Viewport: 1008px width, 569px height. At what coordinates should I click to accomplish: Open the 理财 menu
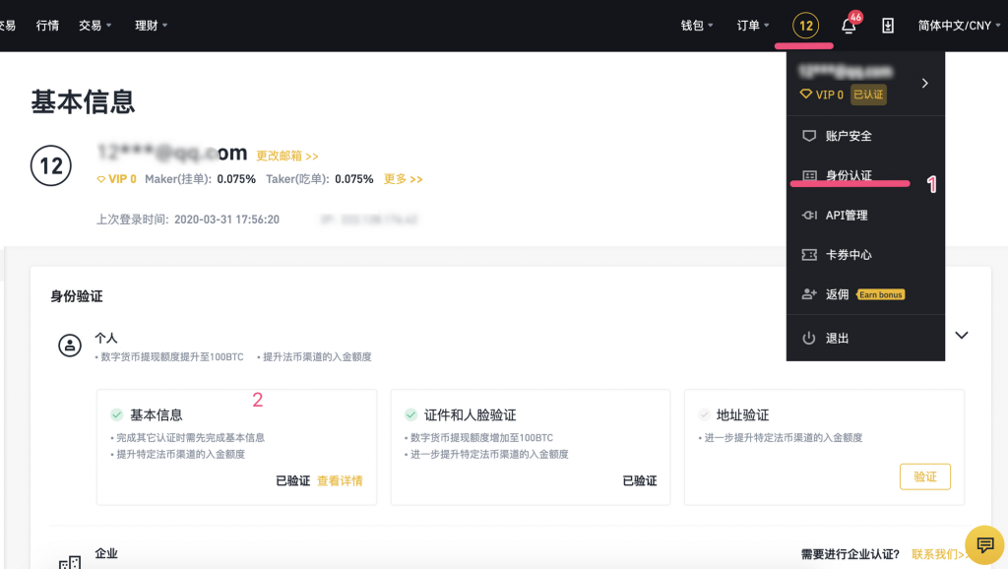144,25
